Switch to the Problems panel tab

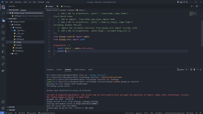click(x=50, y=70)
